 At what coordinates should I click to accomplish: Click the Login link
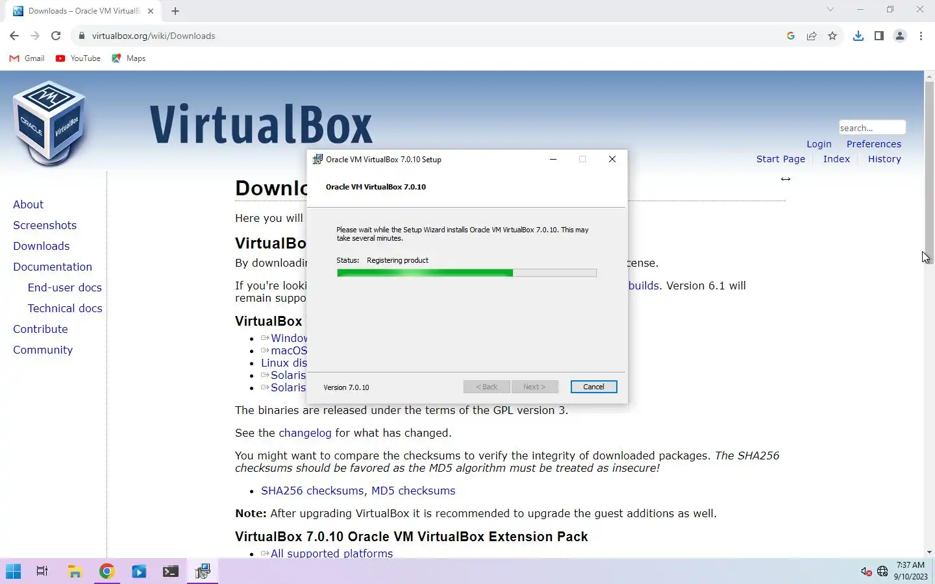click(819, 144)
